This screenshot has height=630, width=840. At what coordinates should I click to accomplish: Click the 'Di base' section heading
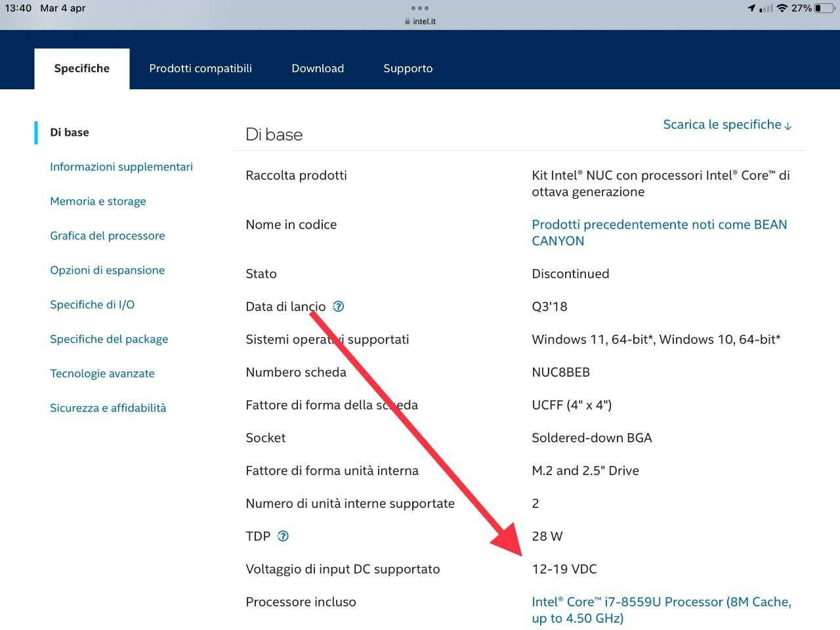(x=274, y=135)
